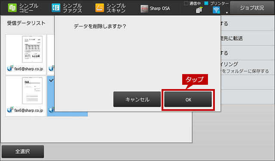Tap globe icon beside bottom fax6@sharp.co.jp
The image size is (275, 161).
(x=10, y=110)
